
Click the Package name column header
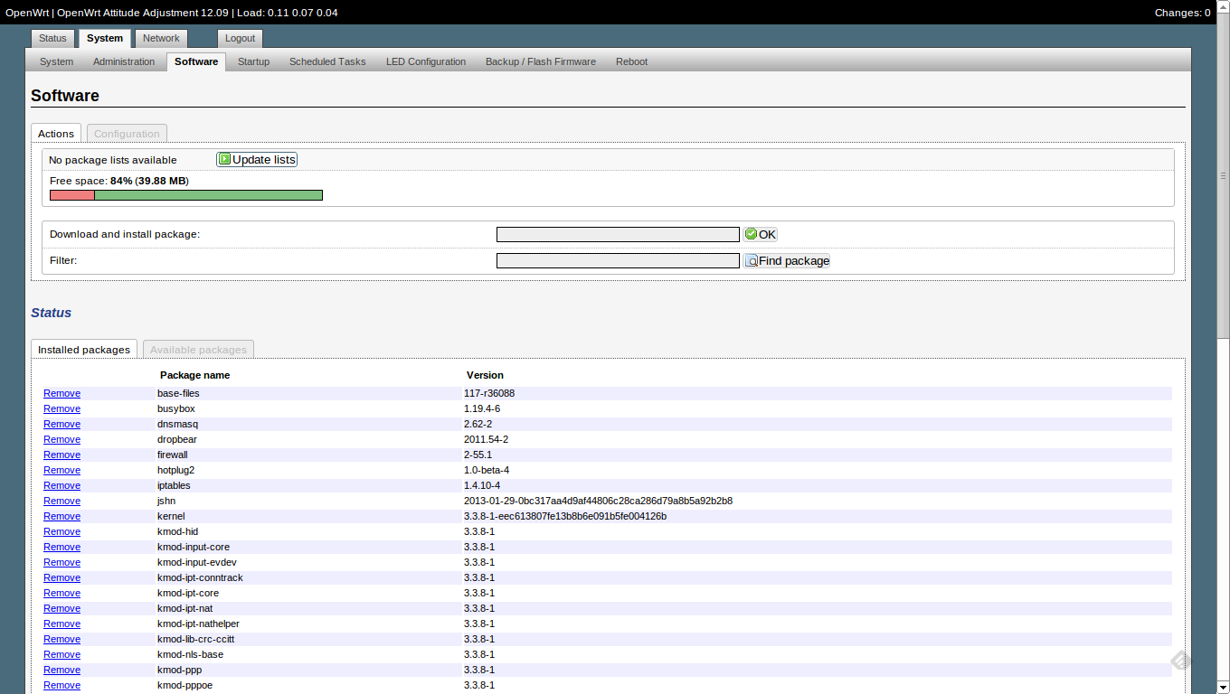[194, 375]
